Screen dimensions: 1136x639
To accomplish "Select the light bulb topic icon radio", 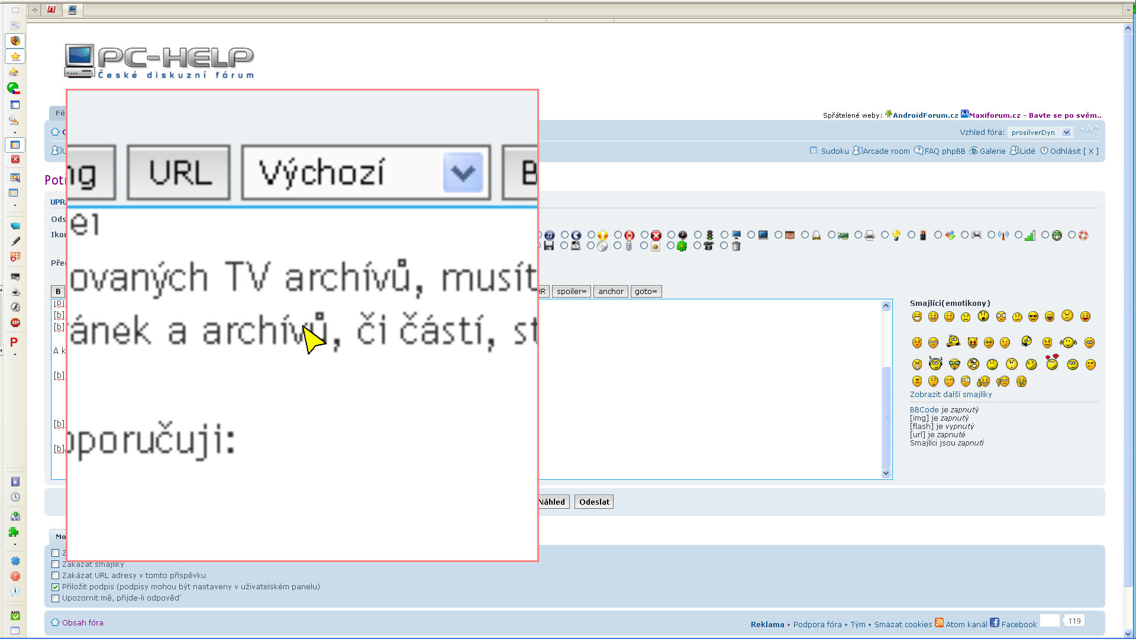I will click(x=885, y=235).
